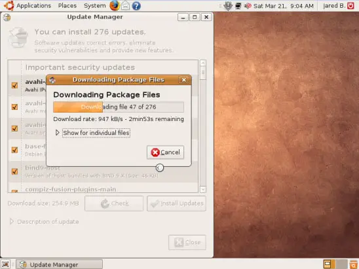Click the Downloading Package Files dialog title icon

pos(52,80)
